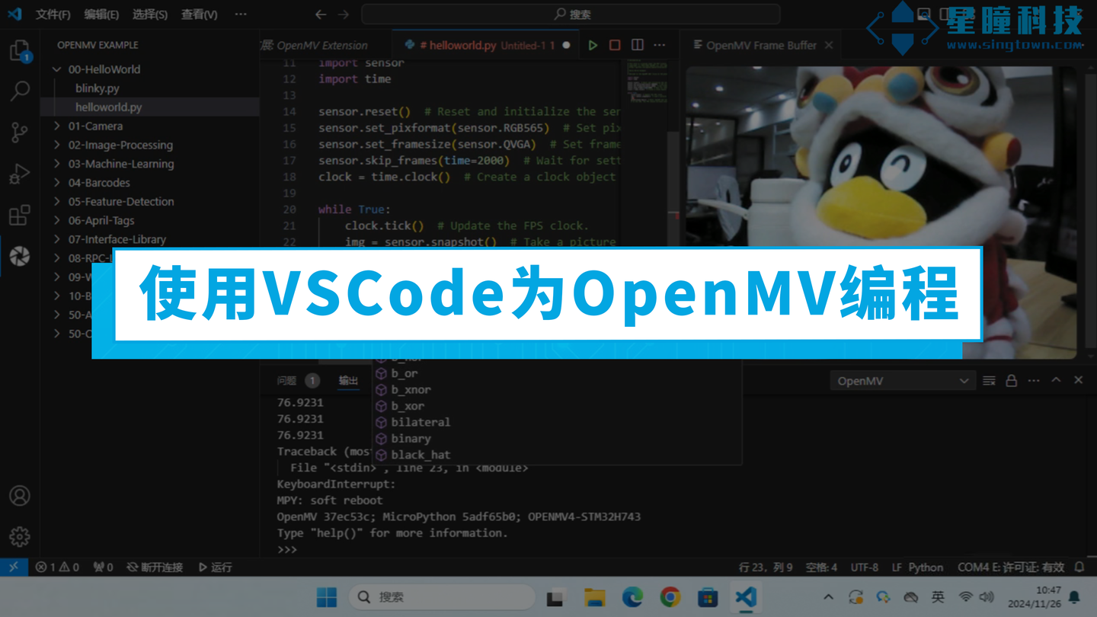
Task: Select the Search icon in the activity bar
Action: click(x=19, y=91)
